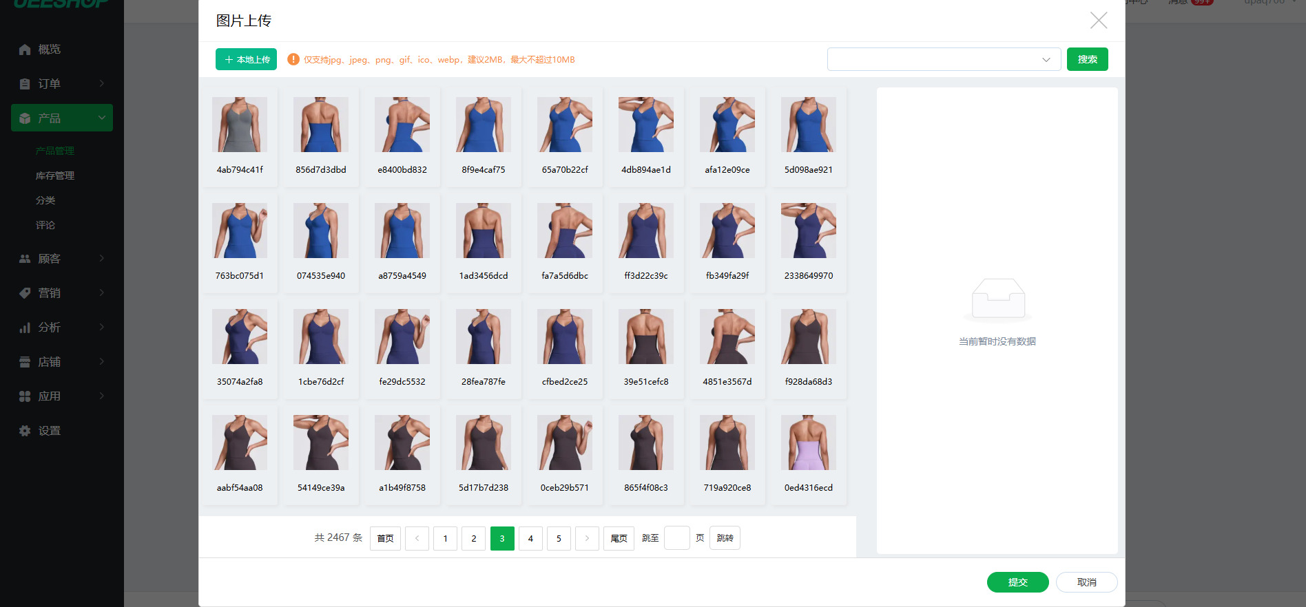Select image thumbnail 4ab794c41f
Screen dimensions: 1306x607
[x=240, y=125]
